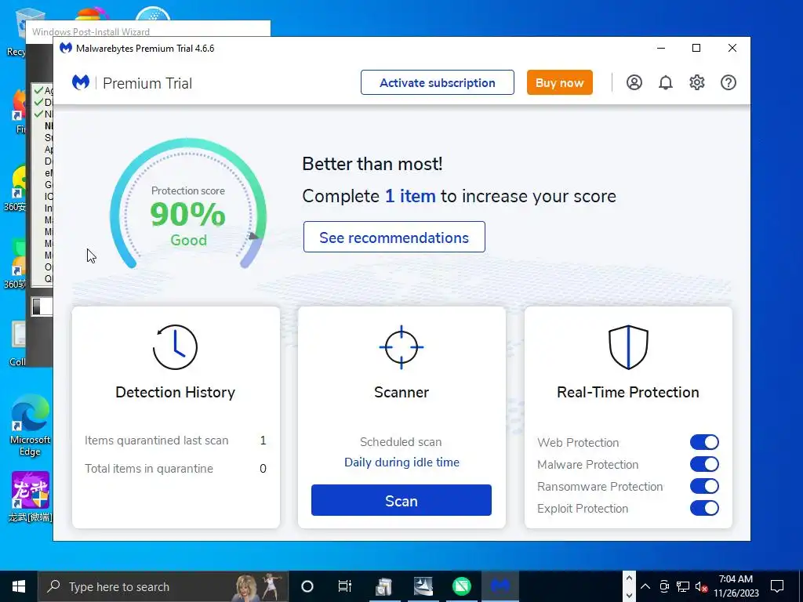803x602 pixels.
Task: Click the Real-Time Protection shield icon
Action: 628,347
